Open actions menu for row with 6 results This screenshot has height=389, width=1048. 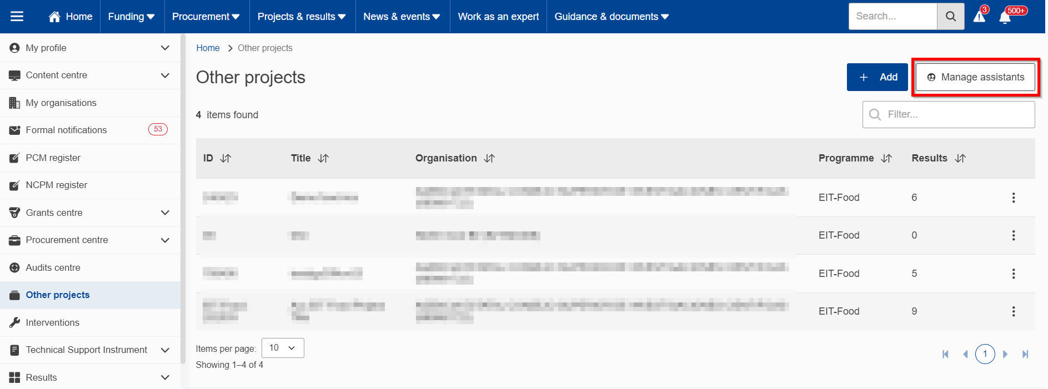pos(1014,198)
